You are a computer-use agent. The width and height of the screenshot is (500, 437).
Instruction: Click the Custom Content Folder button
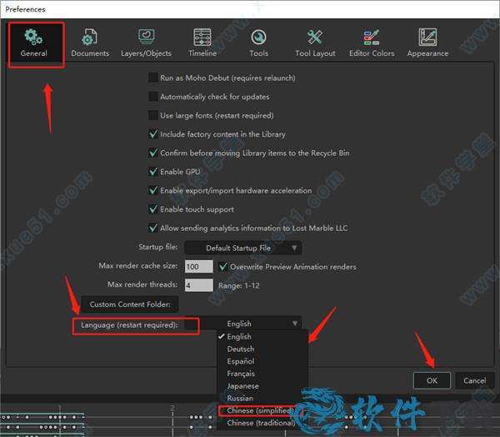click(x=129, y=304)
